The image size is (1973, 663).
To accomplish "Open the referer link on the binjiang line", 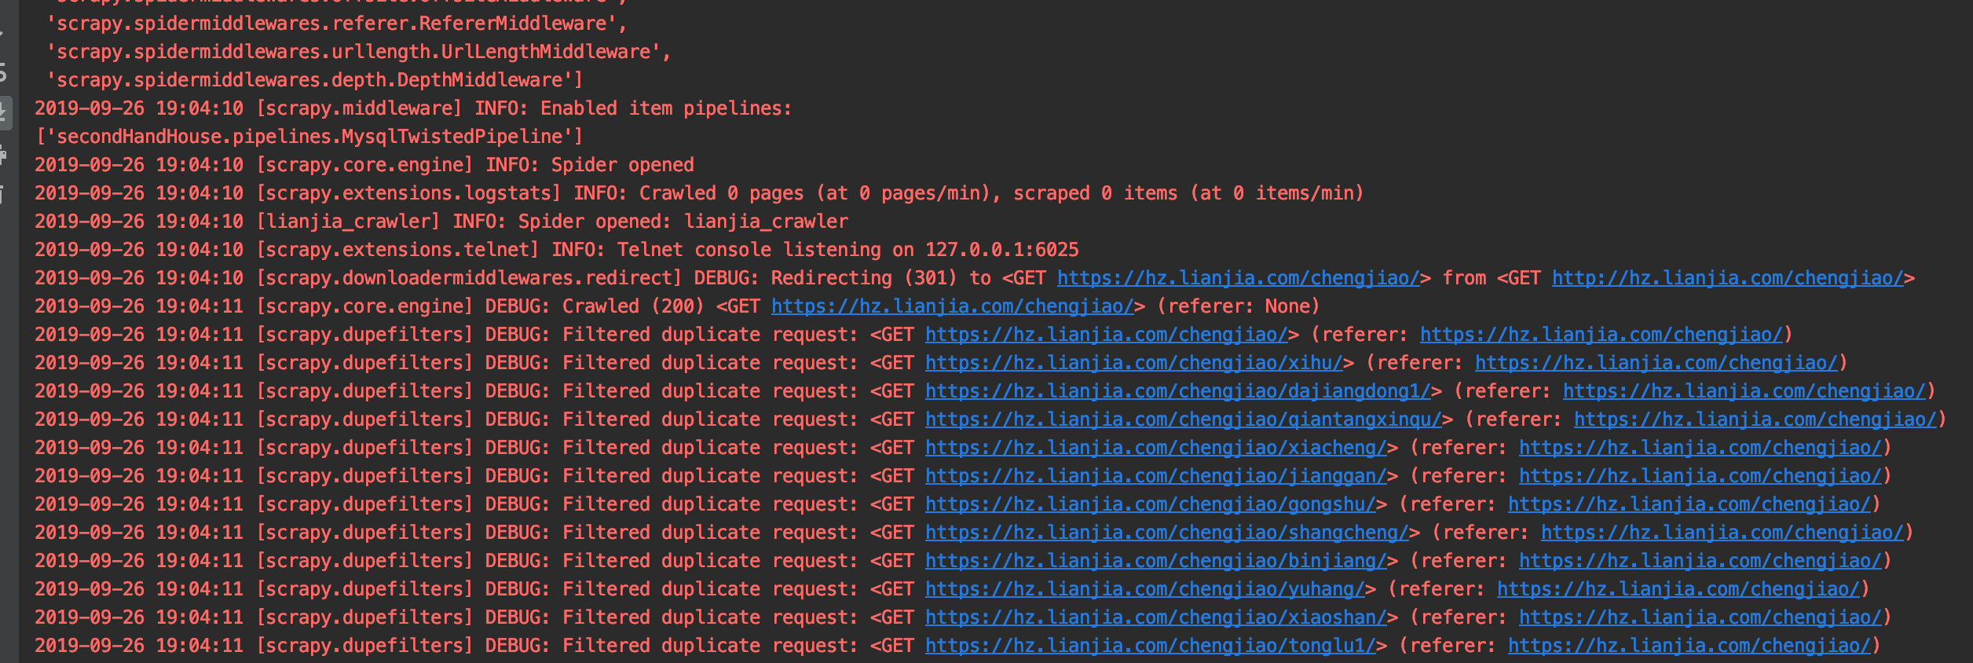I will (1700, 561).
